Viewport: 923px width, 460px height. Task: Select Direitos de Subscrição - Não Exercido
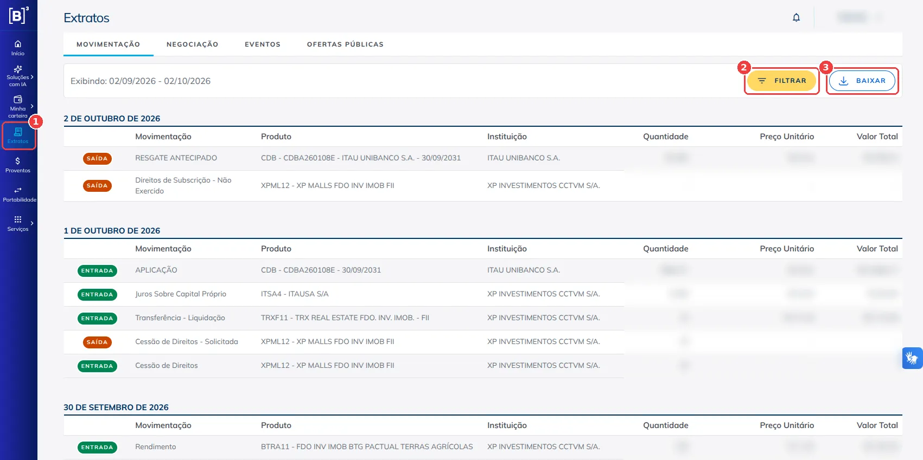pyautogui.click(x=183, y=185)
